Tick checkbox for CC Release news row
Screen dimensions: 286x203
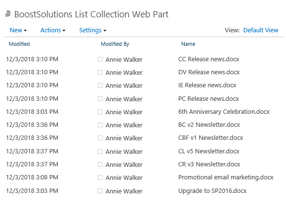[100, 59]
